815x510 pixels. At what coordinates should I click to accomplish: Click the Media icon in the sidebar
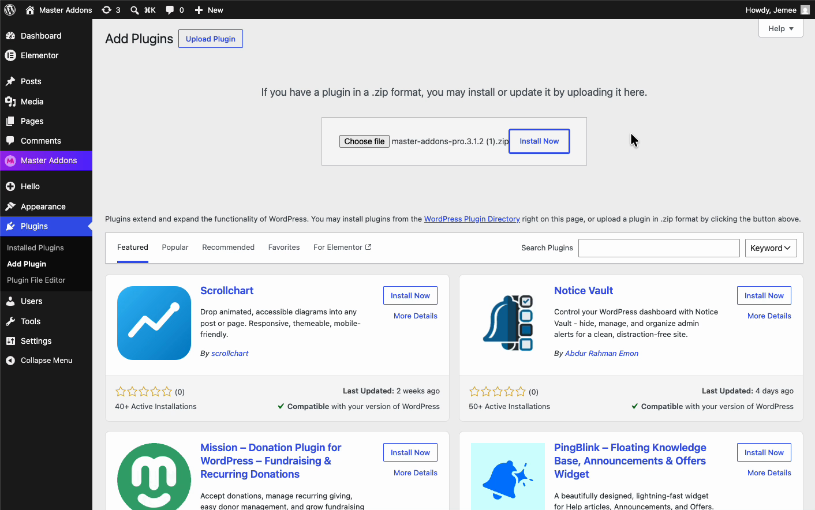click(x=10, y=102)
